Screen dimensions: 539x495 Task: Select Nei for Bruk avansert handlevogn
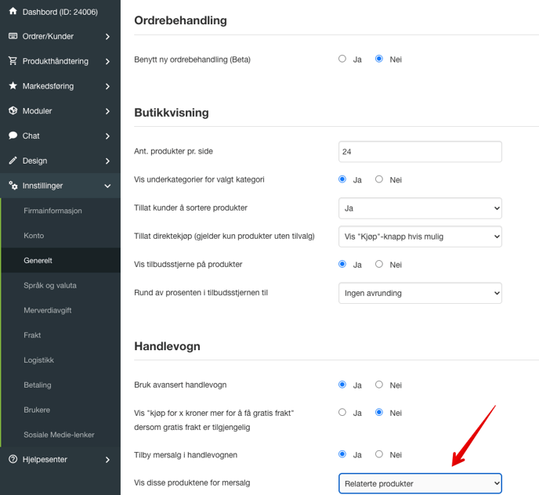click(x=379, y=385)
